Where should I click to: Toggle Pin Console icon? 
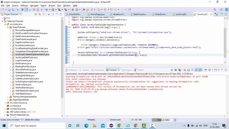pos(205,70)
